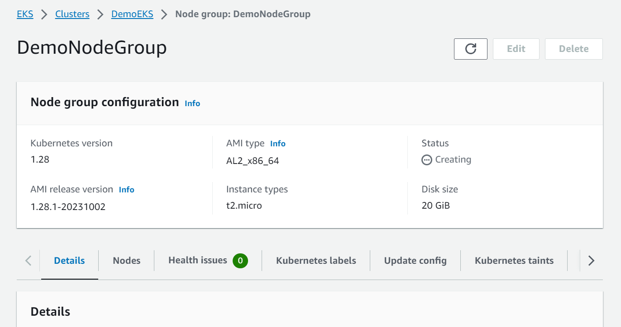The image size is (621, 327).
Task: Click the Creating status indicator icon
Action: [426, 160]
